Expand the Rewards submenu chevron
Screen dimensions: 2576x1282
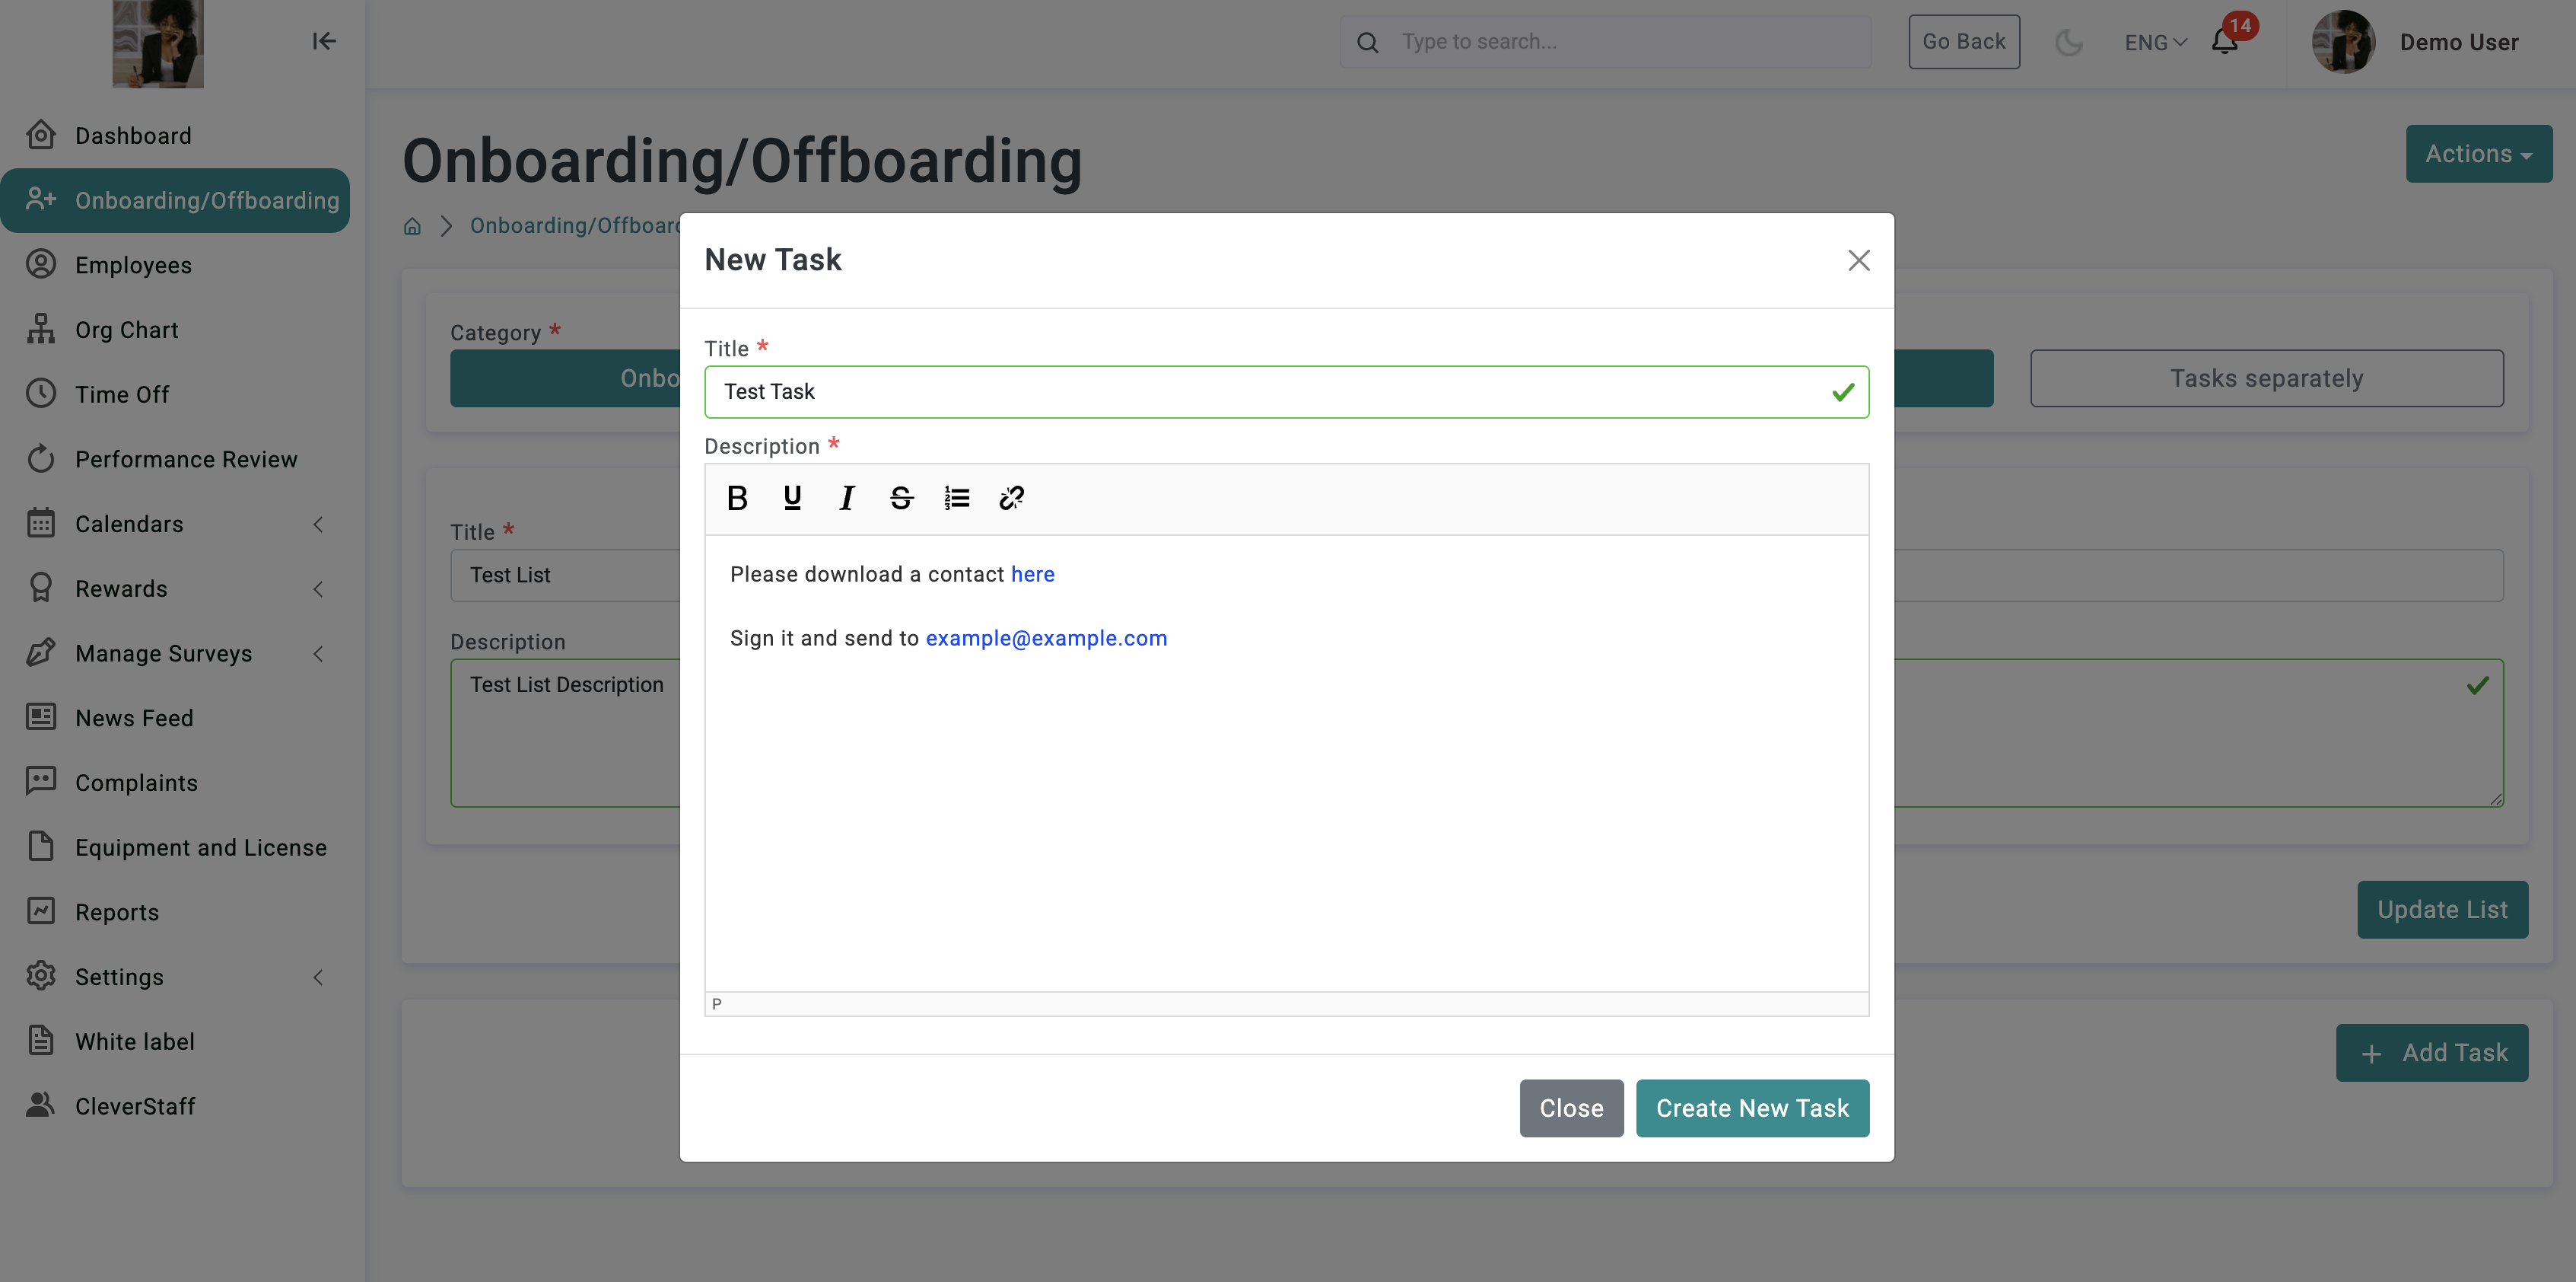(x=318, y=589)
